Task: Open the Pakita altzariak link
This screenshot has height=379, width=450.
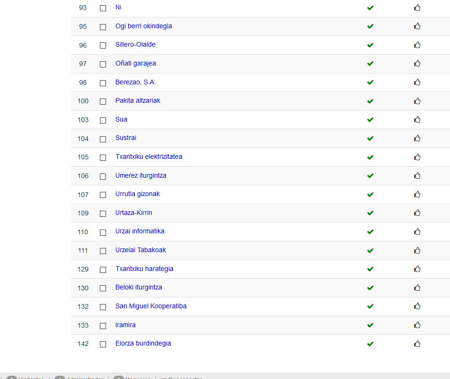Action: (138, 100)
